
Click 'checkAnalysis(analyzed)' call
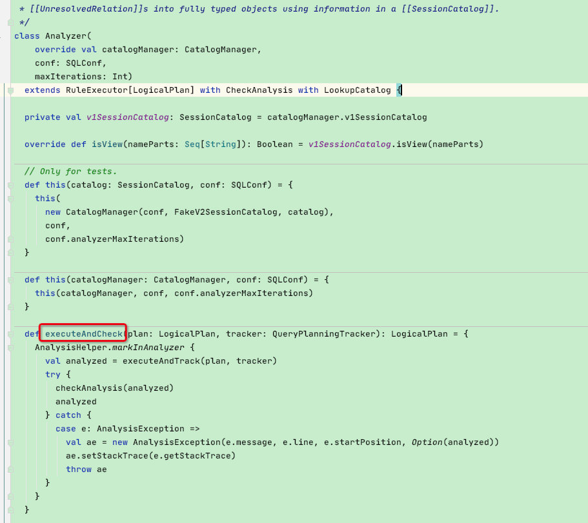[114, 388]
